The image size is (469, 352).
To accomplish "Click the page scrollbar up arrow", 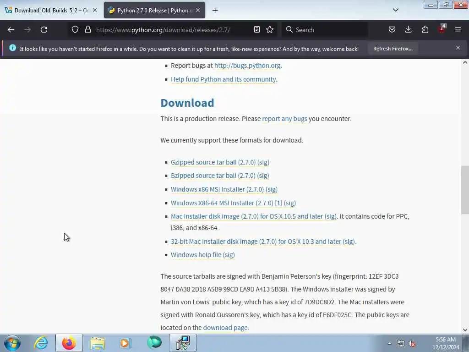I will [x=465, y=62].
